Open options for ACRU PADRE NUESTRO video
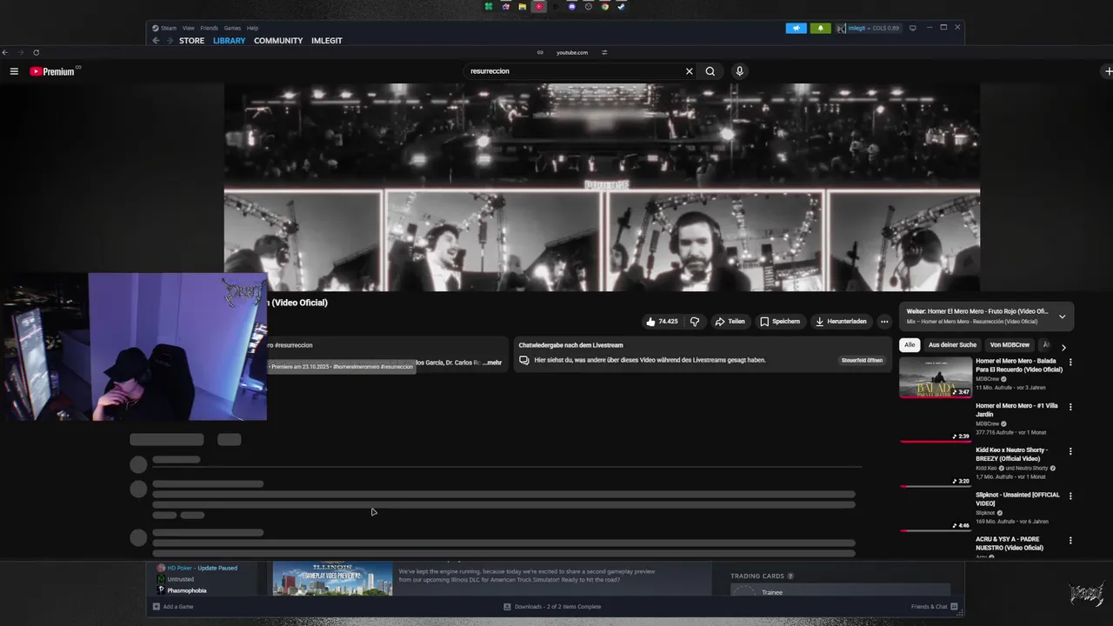1113x626 pixels. click(x=1070, y=541)
